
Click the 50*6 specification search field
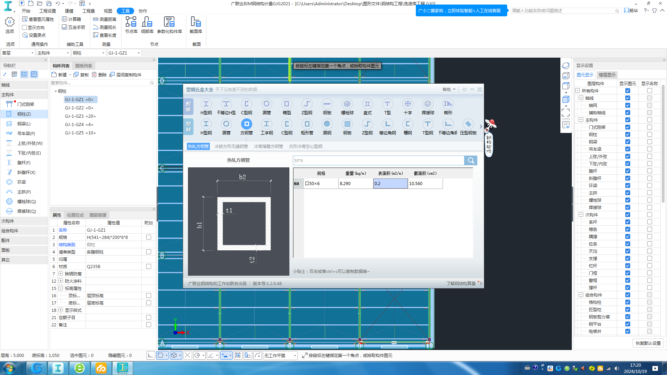[378, 160]
